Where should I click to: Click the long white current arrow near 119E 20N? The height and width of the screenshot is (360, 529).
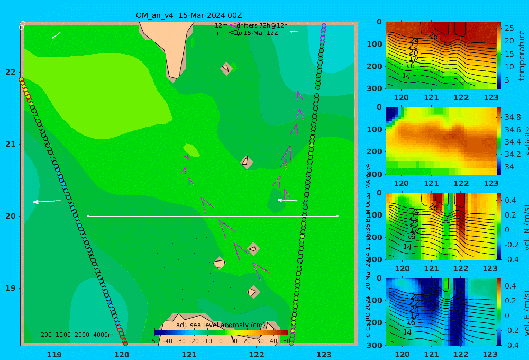click(x=47, y=202)
